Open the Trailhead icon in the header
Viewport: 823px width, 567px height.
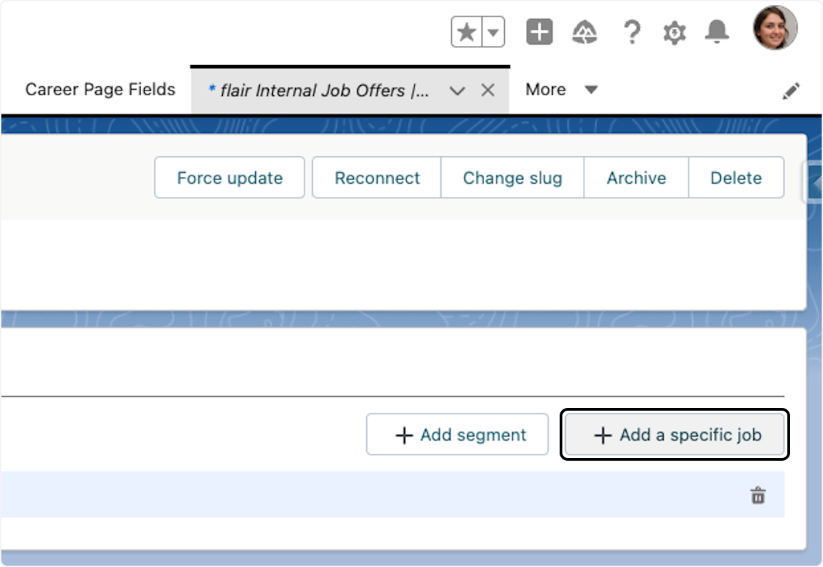(584, 31)
